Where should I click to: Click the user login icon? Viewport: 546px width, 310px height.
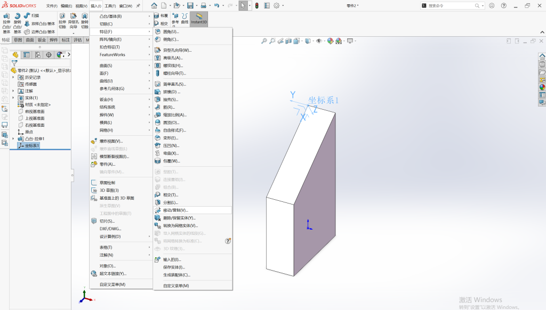(x=492, y=5)
